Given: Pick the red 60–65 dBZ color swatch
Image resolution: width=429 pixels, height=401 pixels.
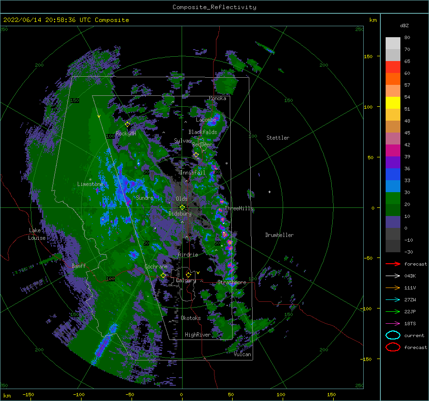Looking at the screenshot, I should (393, 67).
